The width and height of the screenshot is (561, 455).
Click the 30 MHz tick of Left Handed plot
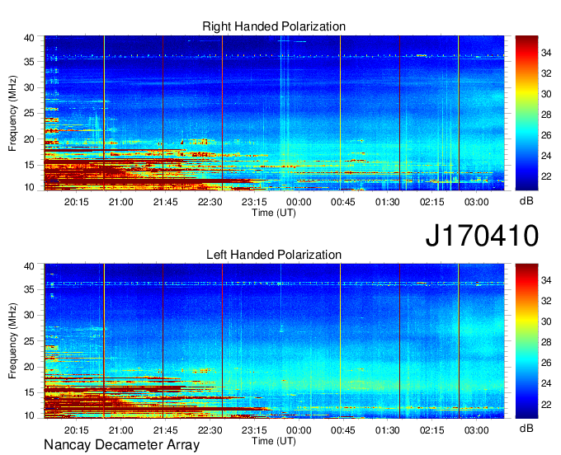click(29, 315)
